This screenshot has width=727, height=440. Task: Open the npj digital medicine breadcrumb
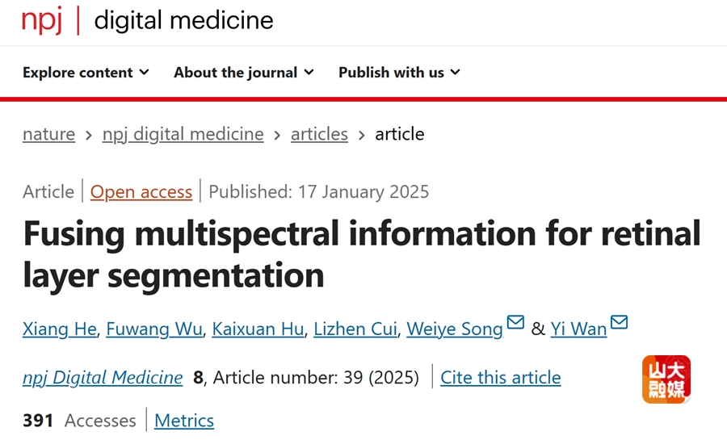(x=183, y=134)
